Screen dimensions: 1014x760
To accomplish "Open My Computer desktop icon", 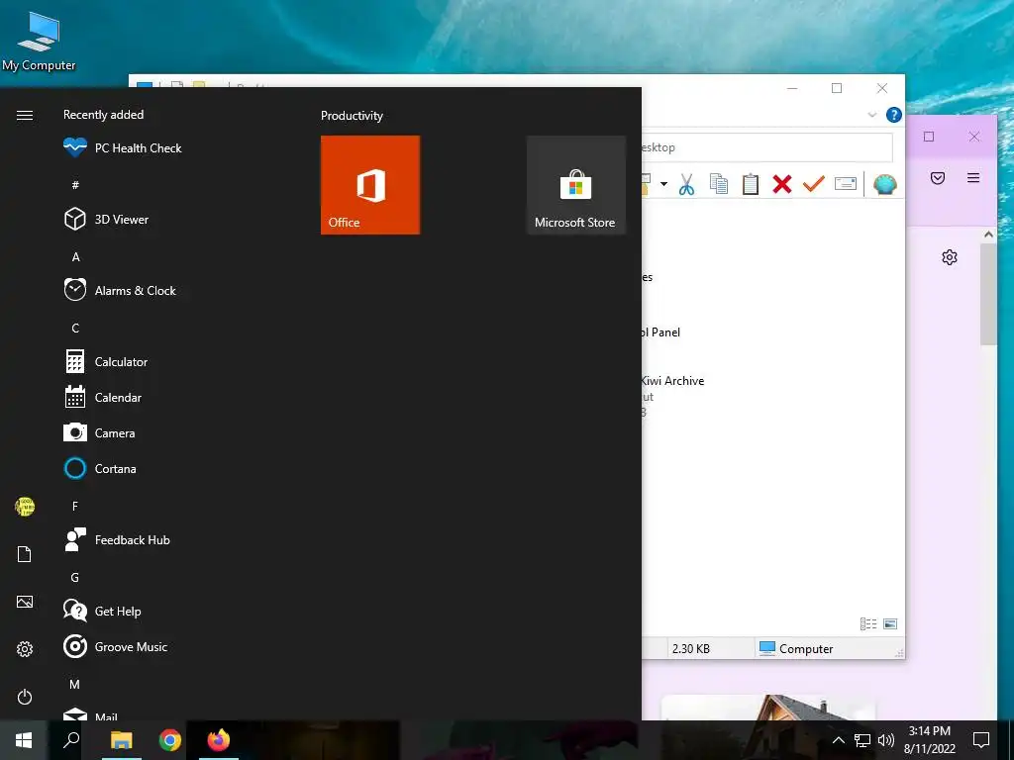I will (x=39, y=40).
